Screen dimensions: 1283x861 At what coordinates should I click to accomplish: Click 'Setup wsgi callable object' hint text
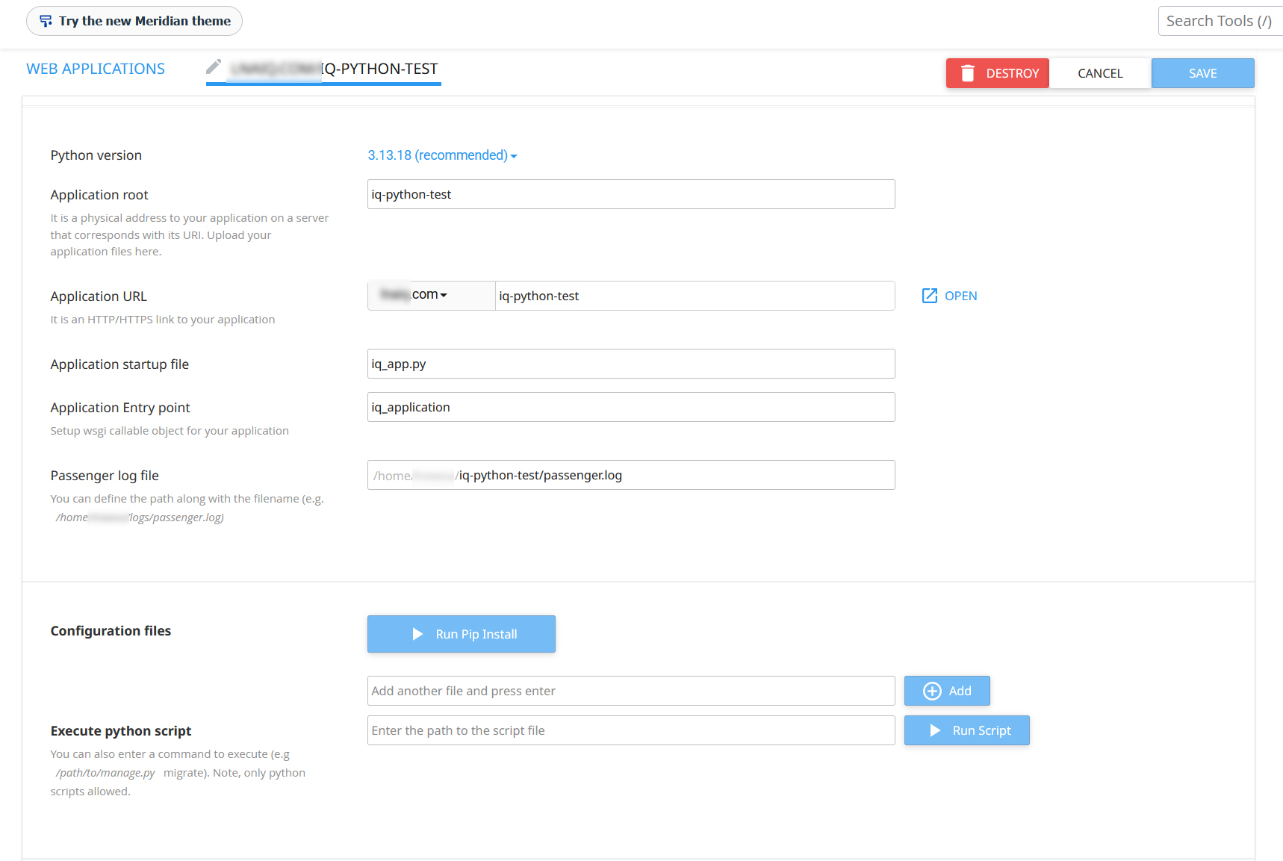170,431
